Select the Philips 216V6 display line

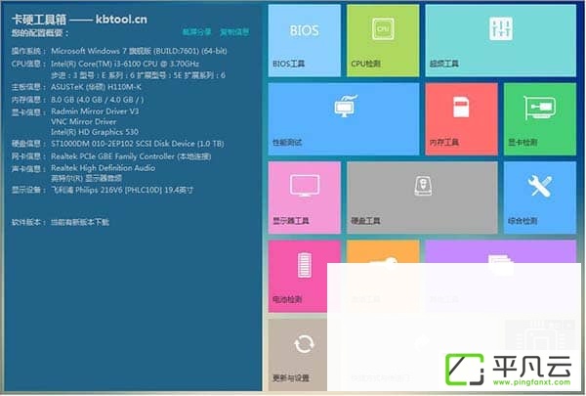[x=122, y=190]
